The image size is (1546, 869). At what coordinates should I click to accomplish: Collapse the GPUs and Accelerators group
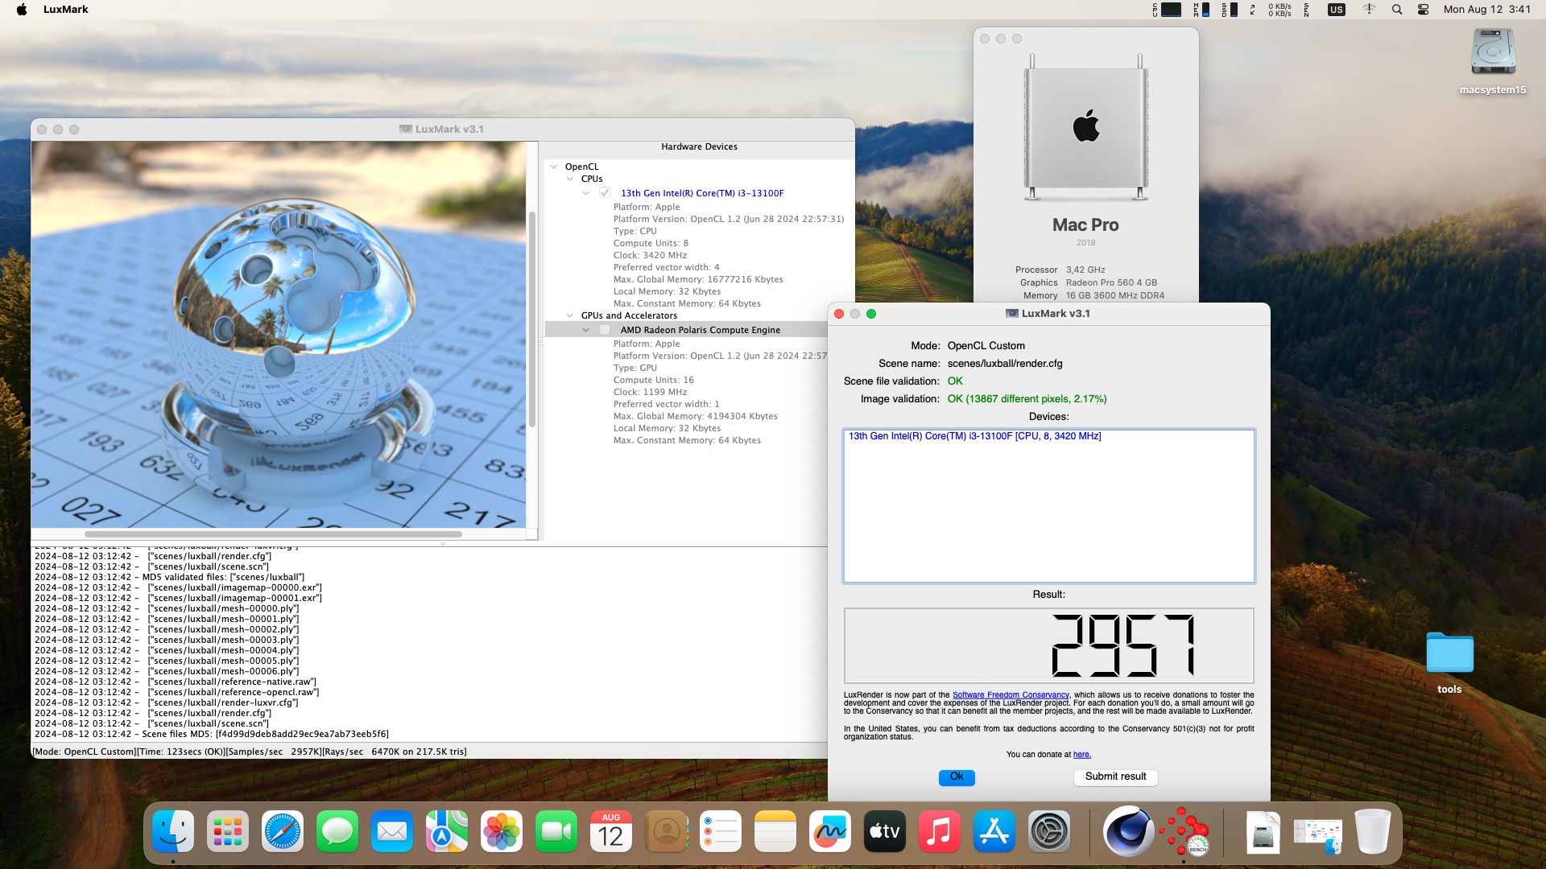[570, 315]
